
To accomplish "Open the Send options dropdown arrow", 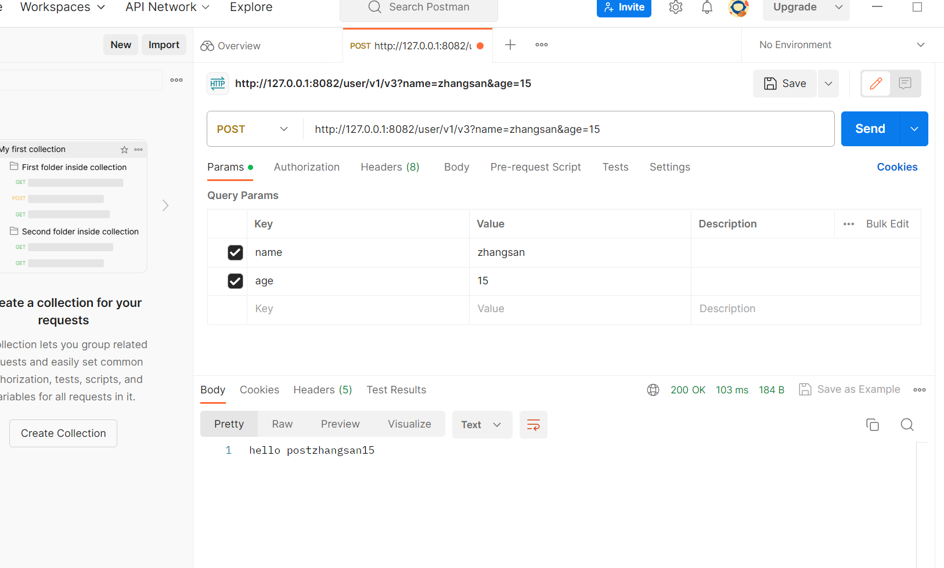I will 914,129.
